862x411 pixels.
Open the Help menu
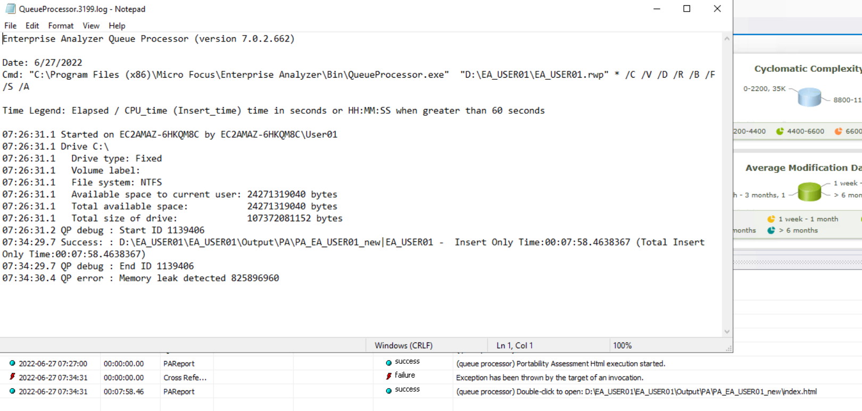pos(117,26)
